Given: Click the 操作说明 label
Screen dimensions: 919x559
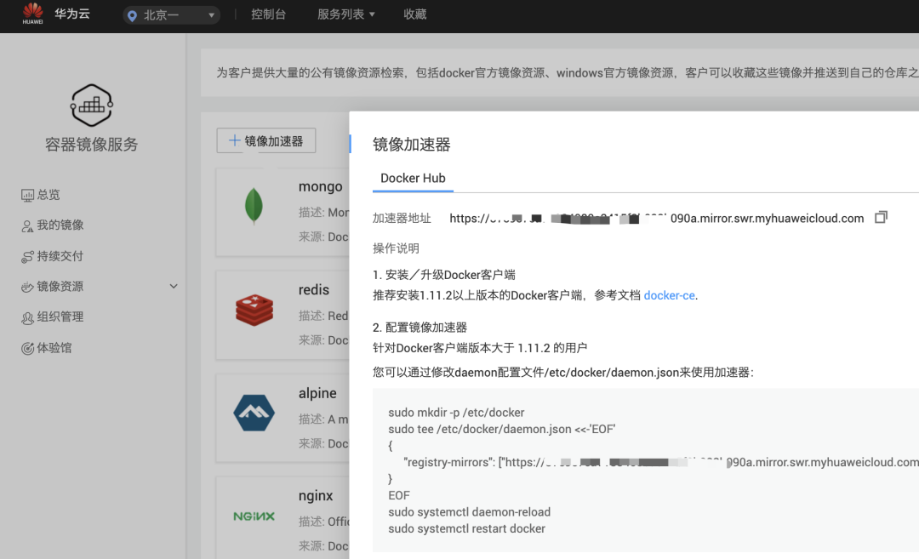Looking at the screenshot, I should (396, 248).
